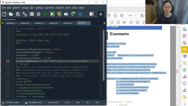Open the shield Protect tool in PDF sidebar
The width and height of the screenshot is (188, 106).
(x=184, y=83)
